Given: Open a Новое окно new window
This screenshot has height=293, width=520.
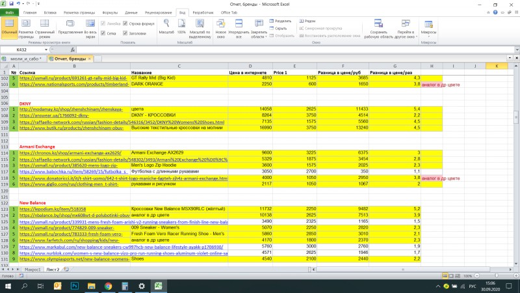Looking at the screenshot, I should click(220, 28).
